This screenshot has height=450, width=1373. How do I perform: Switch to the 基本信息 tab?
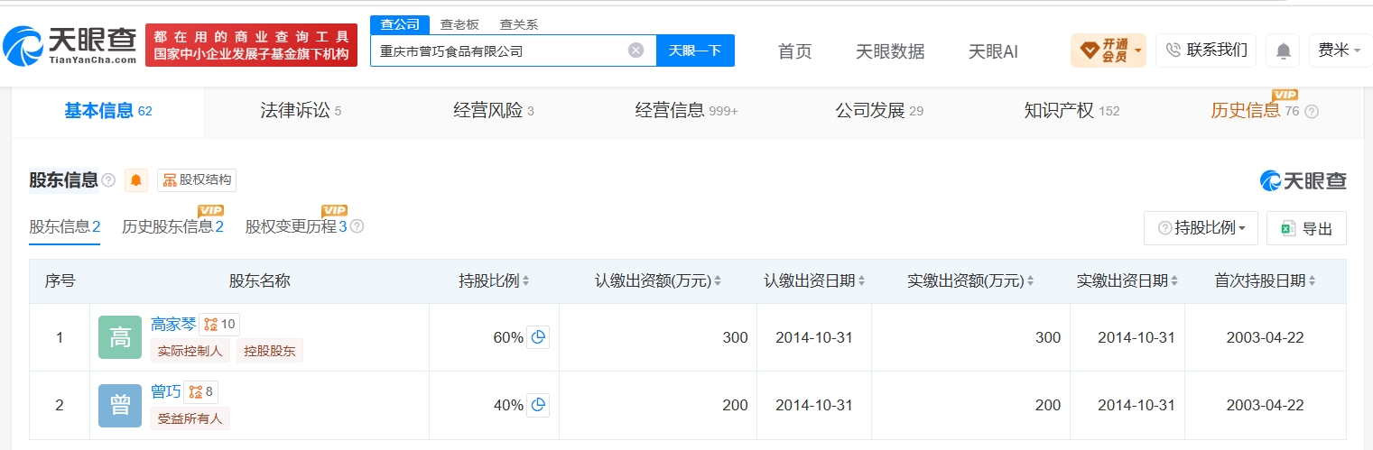pos(108,111)
